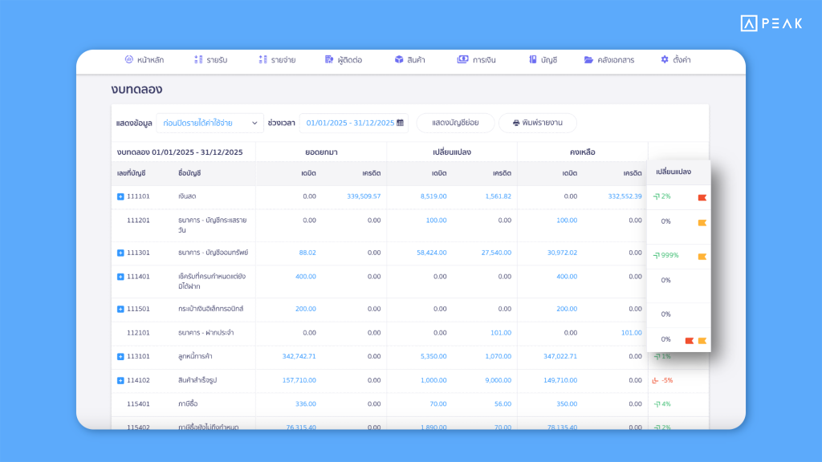Click remaining debit 347,022.71
822x462 pixels.
coord(560,356)
